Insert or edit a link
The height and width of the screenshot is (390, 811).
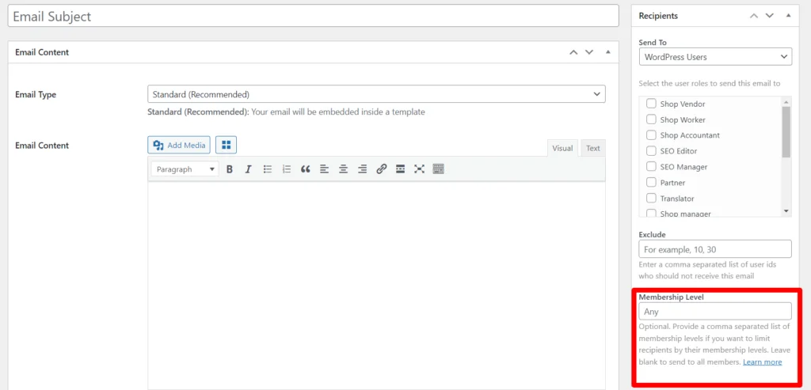click(381, 169)
